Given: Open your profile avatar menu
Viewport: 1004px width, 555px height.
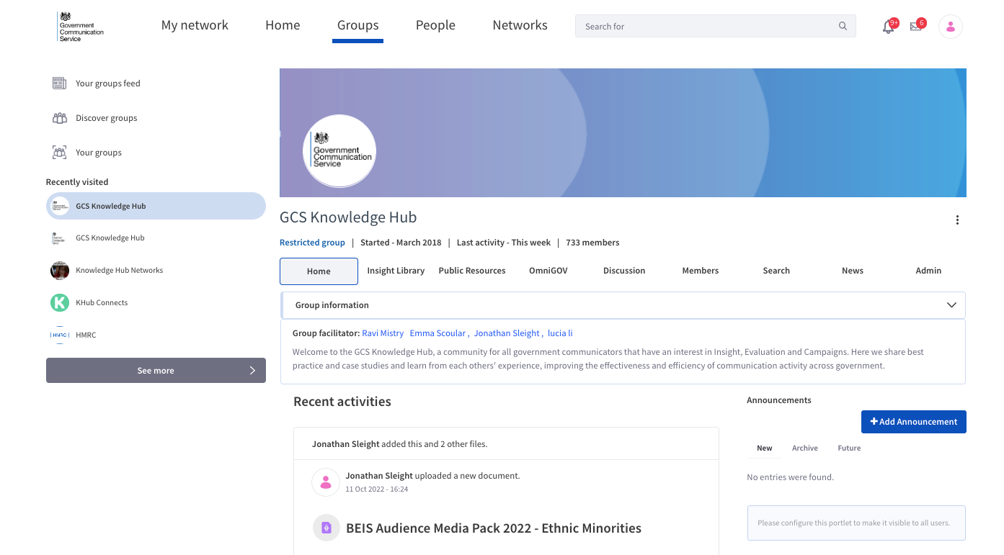Looking at the screenshot, I should (x=950, y=26).
